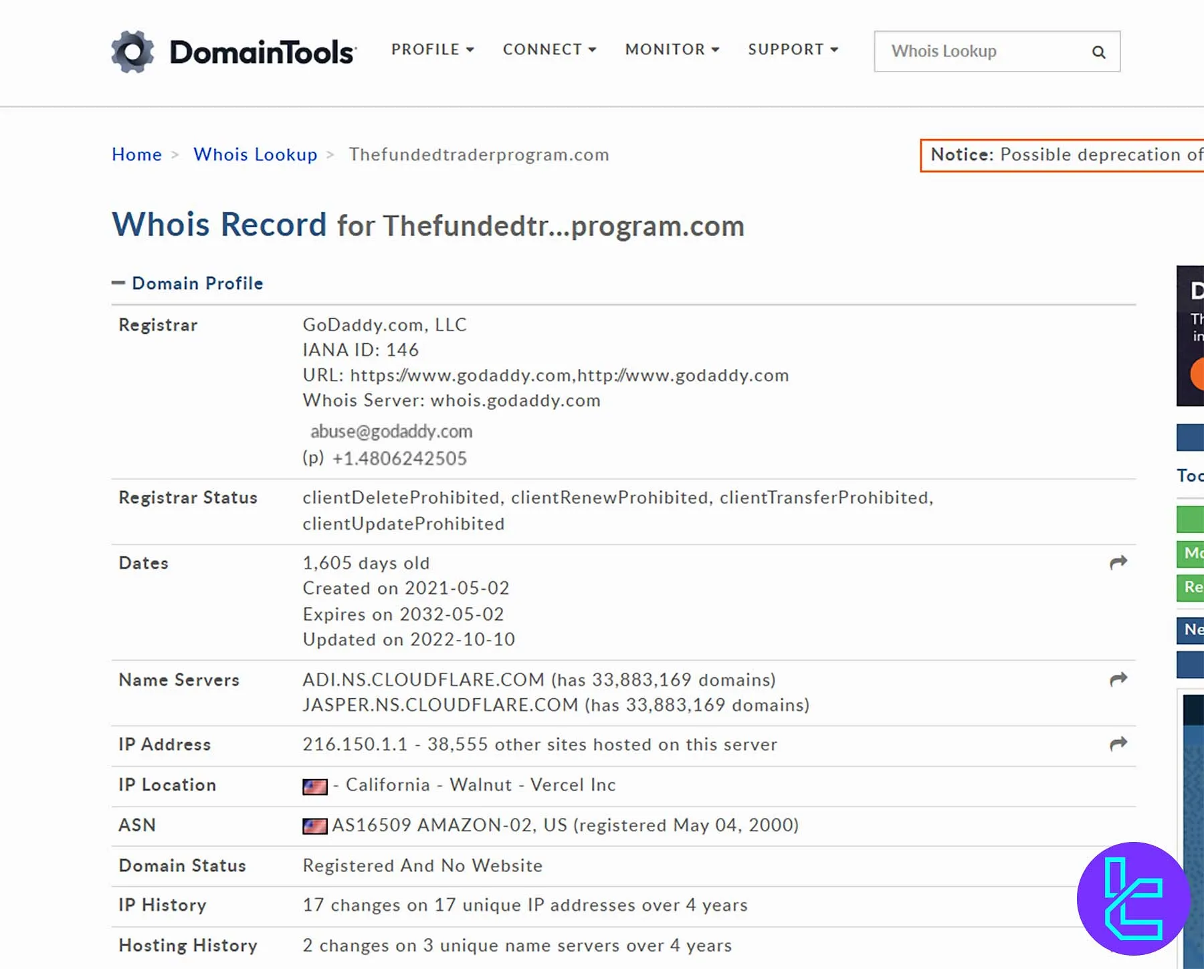Click the search magnifier in Whois Lookup box
The height and width of the screenshot is (969, 1204).
(1098, 51)
